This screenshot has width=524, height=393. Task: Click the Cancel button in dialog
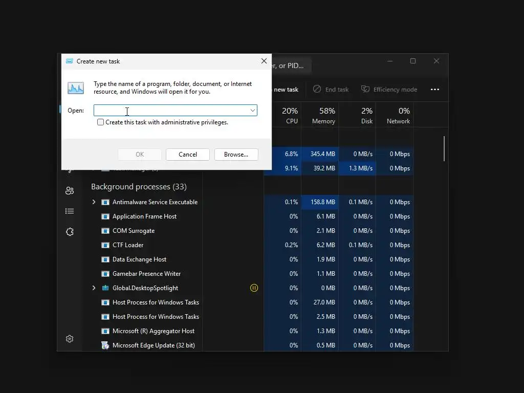click(x=188, y=155)
